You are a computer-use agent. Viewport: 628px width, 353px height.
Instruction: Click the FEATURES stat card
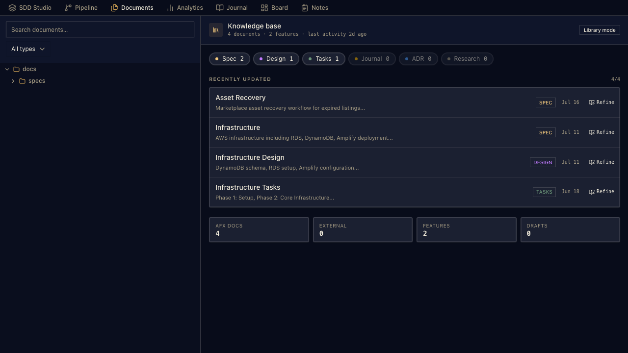coord(467,230)
